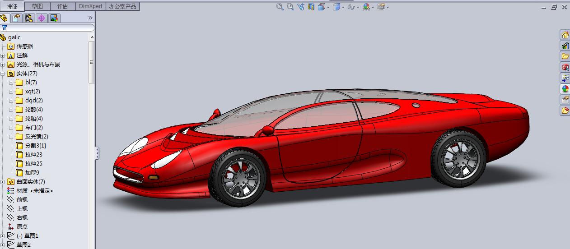The width and height of the screenshot is (570, 249).
Task: Click the Hide/Show Items glasses icon
Action: coord(351,7)
